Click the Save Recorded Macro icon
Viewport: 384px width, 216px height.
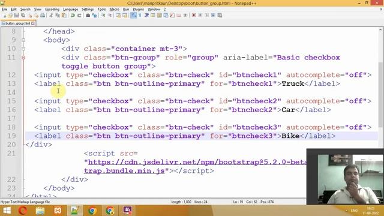click(x=220, y=15)
